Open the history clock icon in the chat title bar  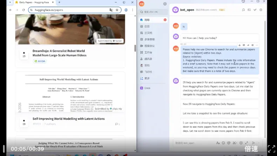click(243, 1)
